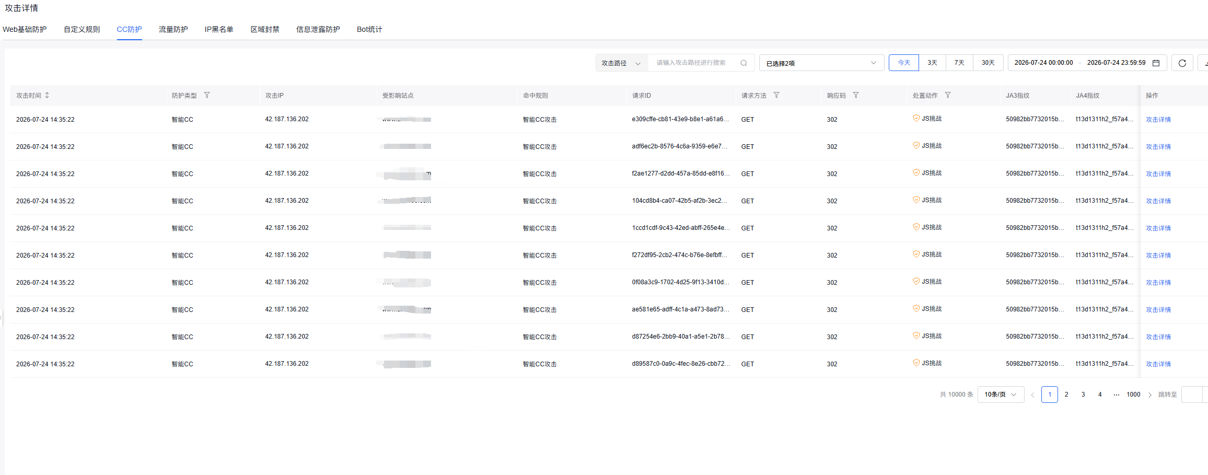Open the 响应码 column filter
Viewport: 1208px width, 475px height.
point(856,95)
